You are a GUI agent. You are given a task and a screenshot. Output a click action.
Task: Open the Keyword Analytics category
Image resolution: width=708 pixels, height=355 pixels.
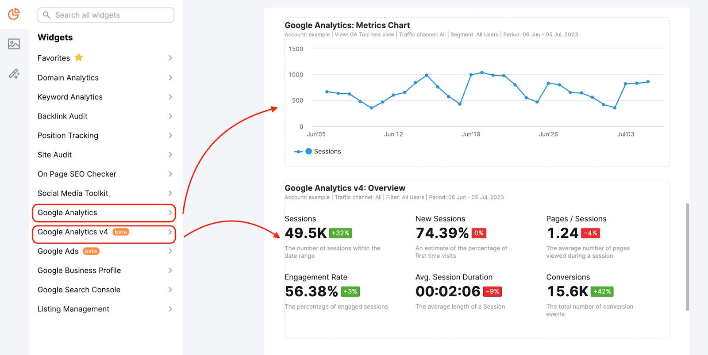(70, 97)
